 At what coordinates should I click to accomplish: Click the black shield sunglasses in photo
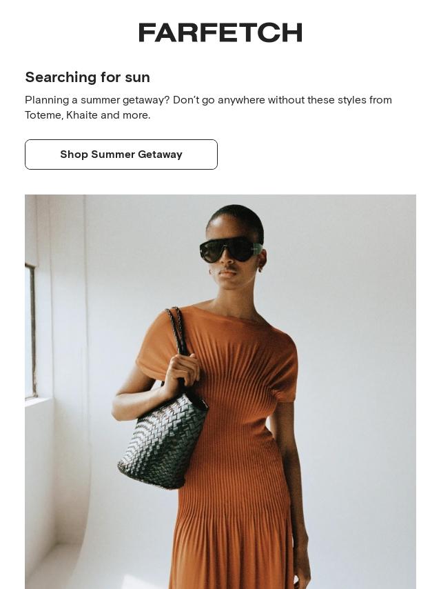[230, 250]
